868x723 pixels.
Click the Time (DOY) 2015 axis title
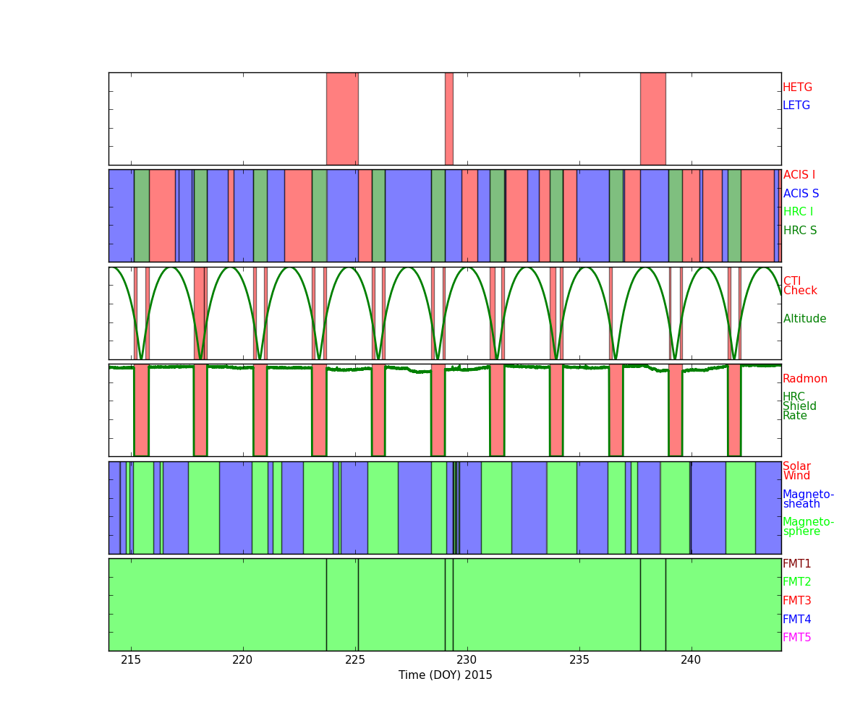coord(445,675)
